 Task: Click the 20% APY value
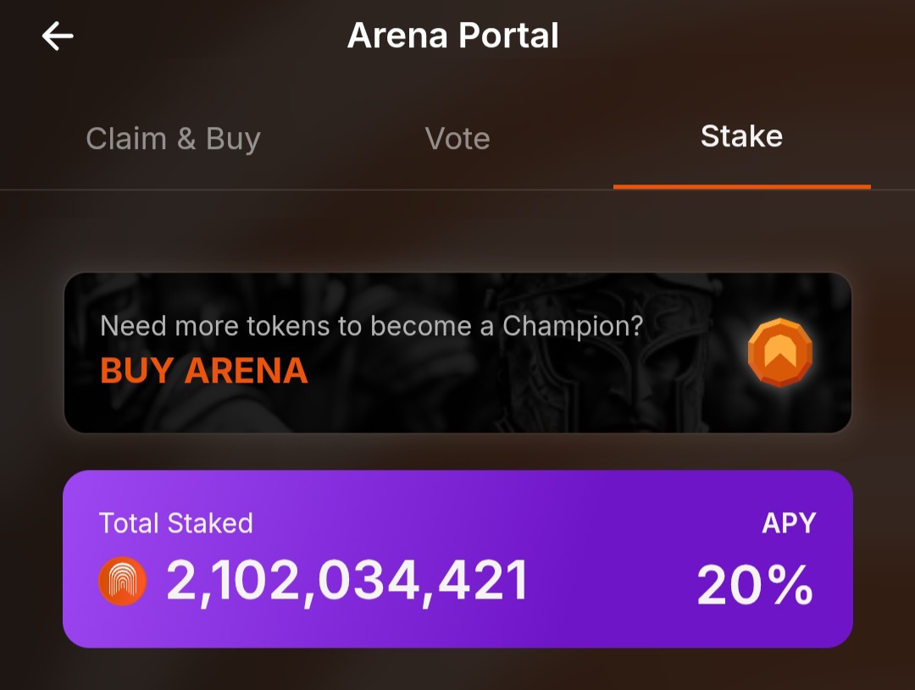tap(755, 586)
